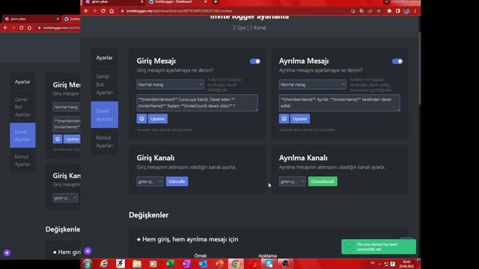
Task: Click the page vertical scrollbar in the front window
Action: [x=419, y=69]
